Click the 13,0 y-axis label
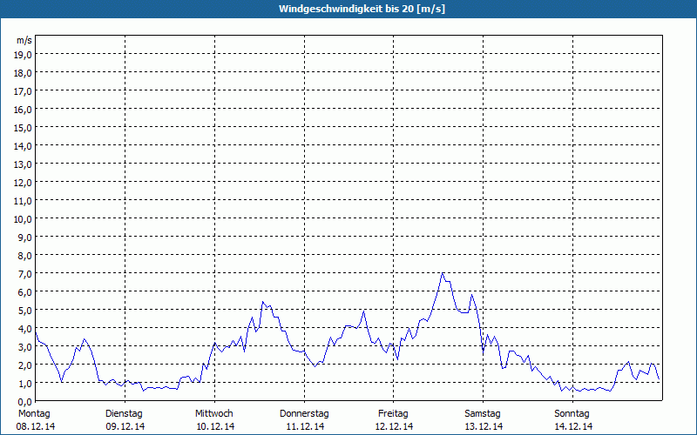Viewport: 697px width, 435px height. [x=23, y=164]
